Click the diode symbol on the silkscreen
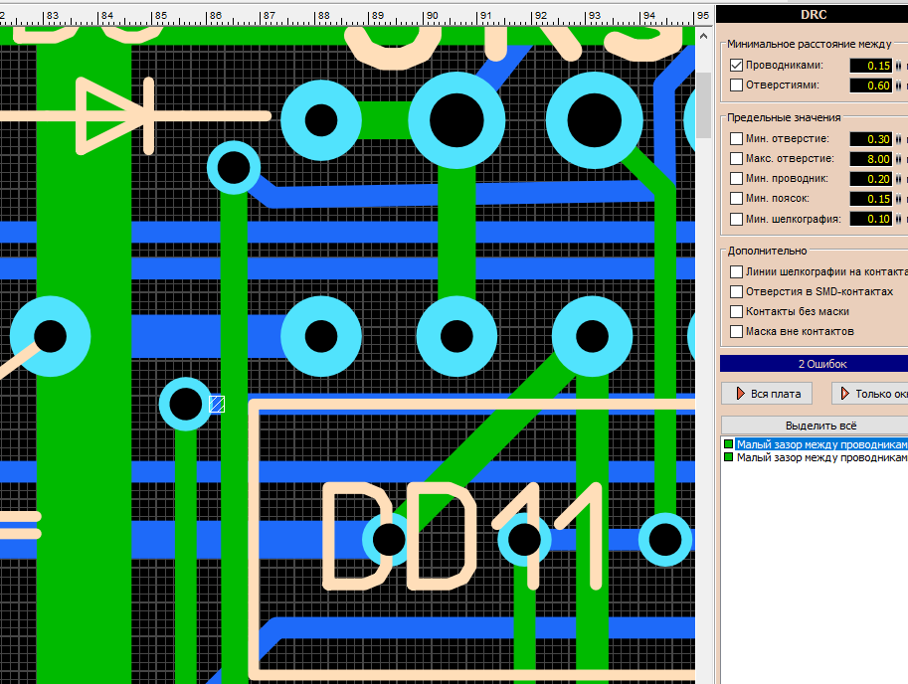The width and height of the screenshot is (908, 684). 115,116
